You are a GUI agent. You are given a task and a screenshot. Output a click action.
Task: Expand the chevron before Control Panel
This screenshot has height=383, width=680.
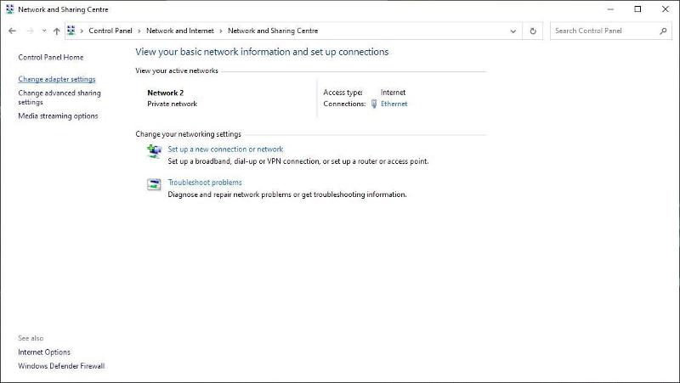tap(82, 31)
